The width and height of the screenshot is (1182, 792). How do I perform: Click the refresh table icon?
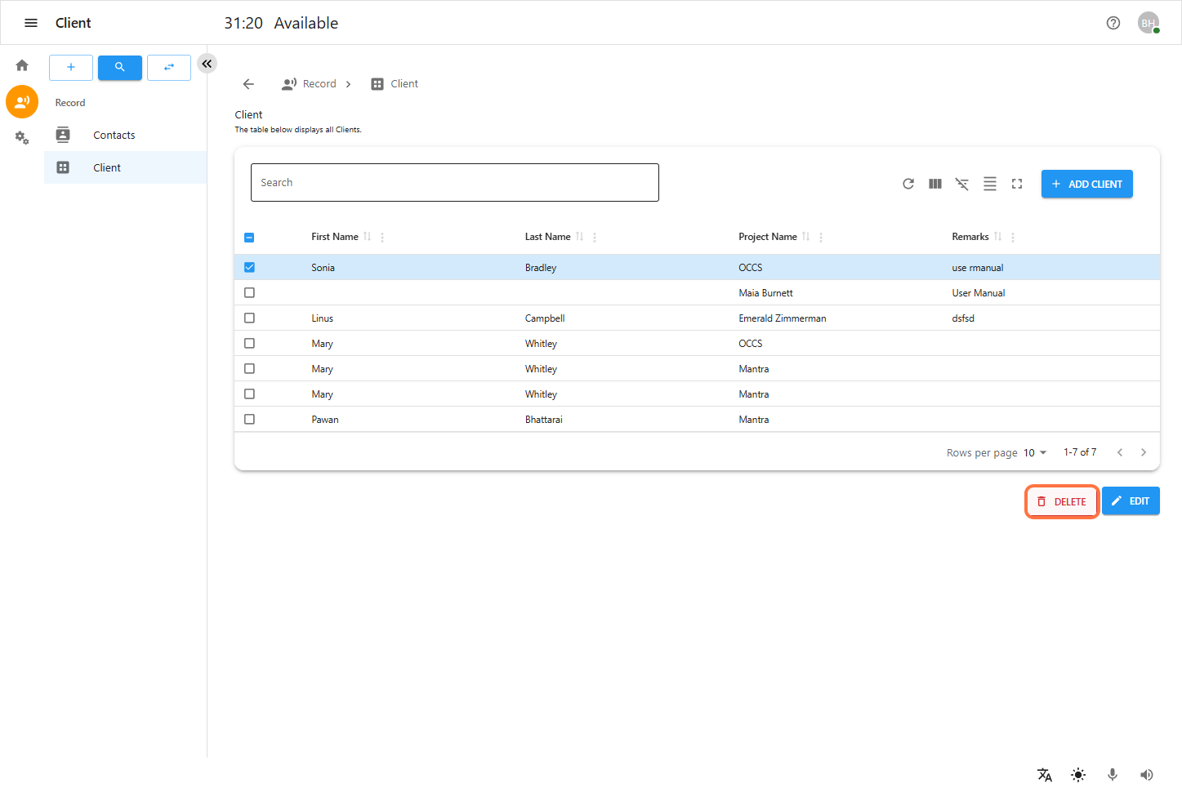pos(908,184)
